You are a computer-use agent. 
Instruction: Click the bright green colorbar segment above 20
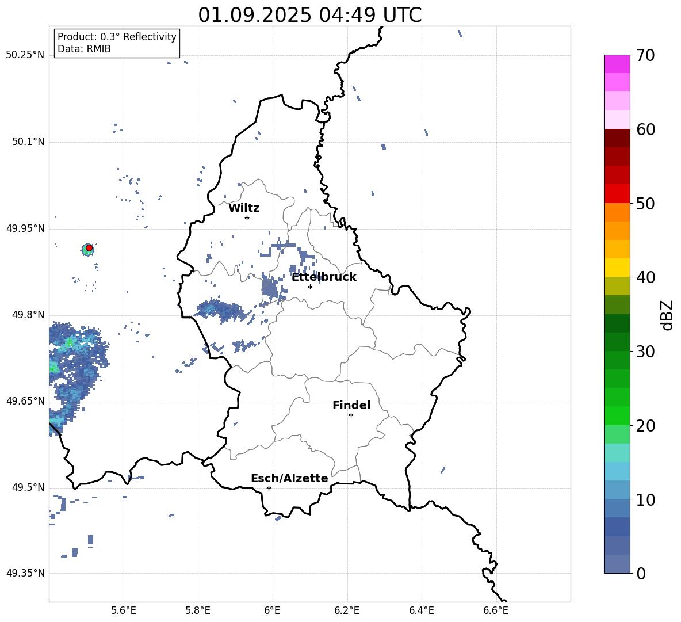pos(617,415)
